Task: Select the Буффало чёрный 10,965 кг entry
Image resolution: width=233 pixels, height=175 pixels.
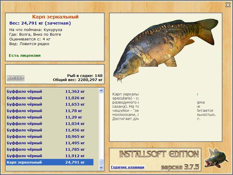Action: pyautogui.click(x=50, y=136)
